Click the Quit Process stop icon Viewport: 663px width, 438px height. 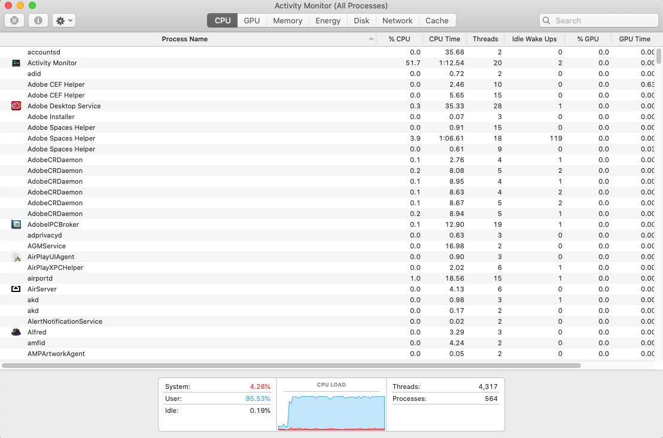click(x=14, y=20)
